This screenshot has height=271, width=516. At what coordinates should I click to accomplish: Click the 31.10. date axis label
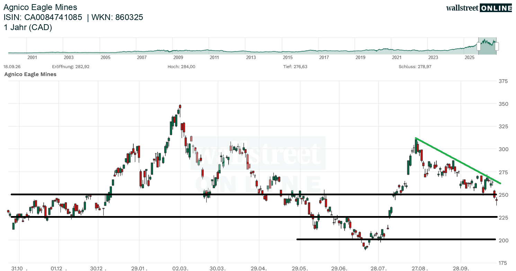click(x=19, y=268)
